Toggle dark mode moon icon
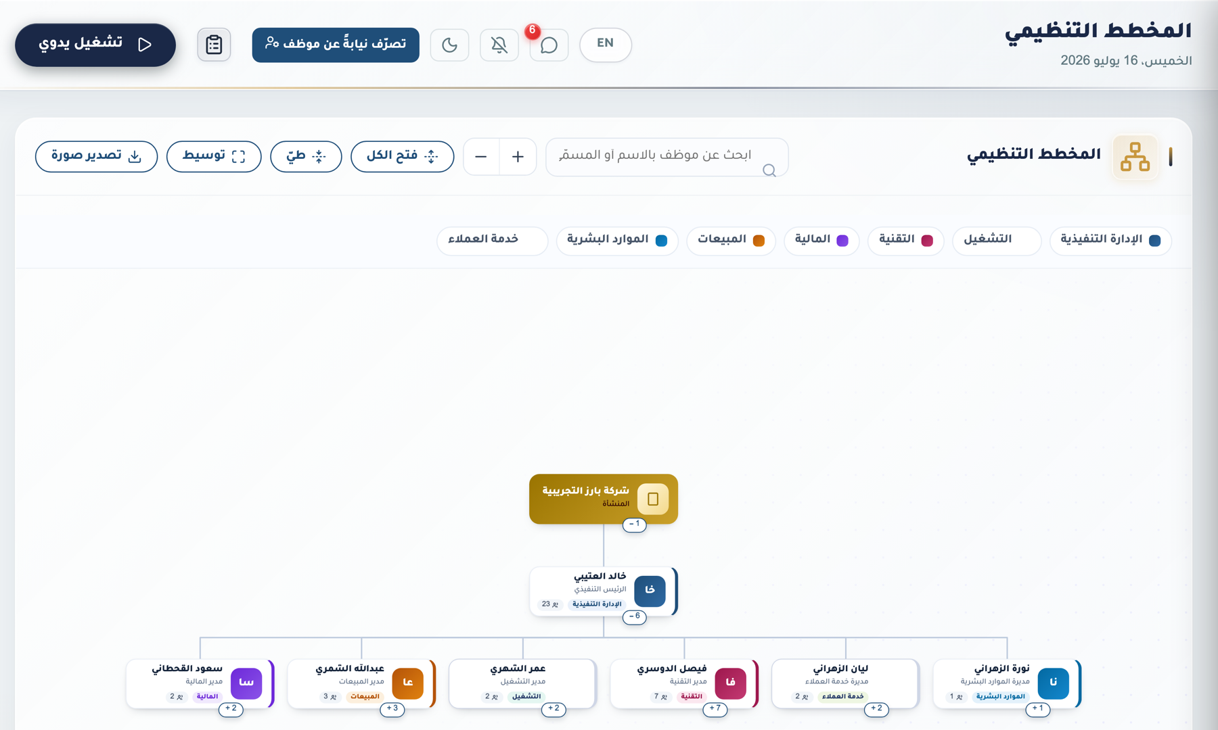Image resolution: width=1218 pixels, height=730 pixels. point(449,45)
